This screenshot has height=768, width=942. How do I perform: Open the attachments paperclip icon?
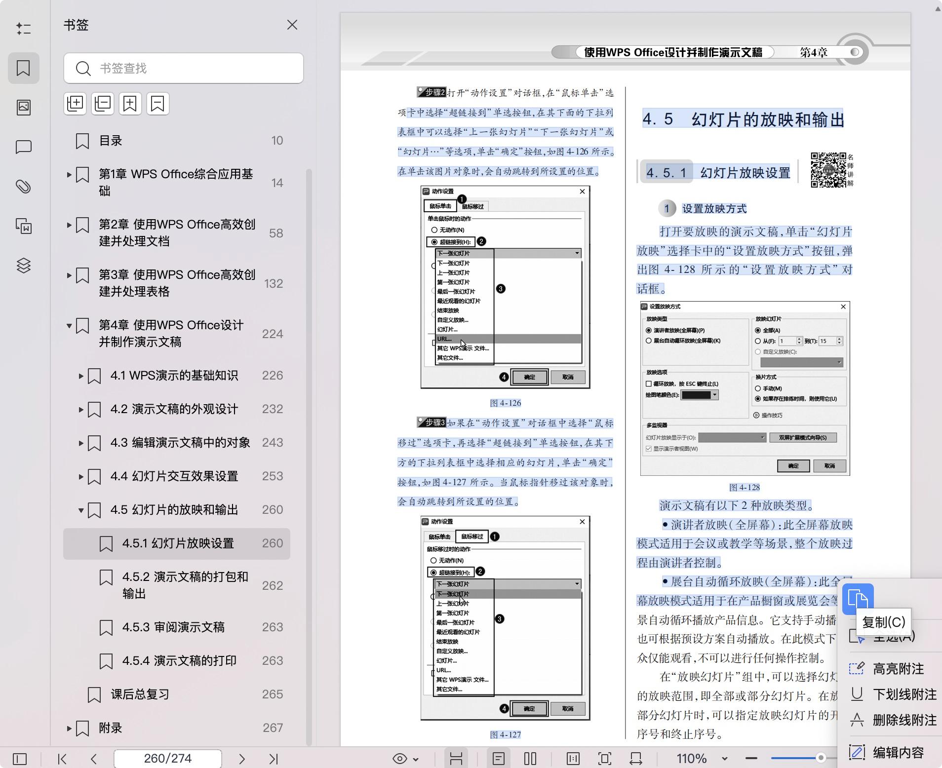pyautogui.click(x=23, y=187)
